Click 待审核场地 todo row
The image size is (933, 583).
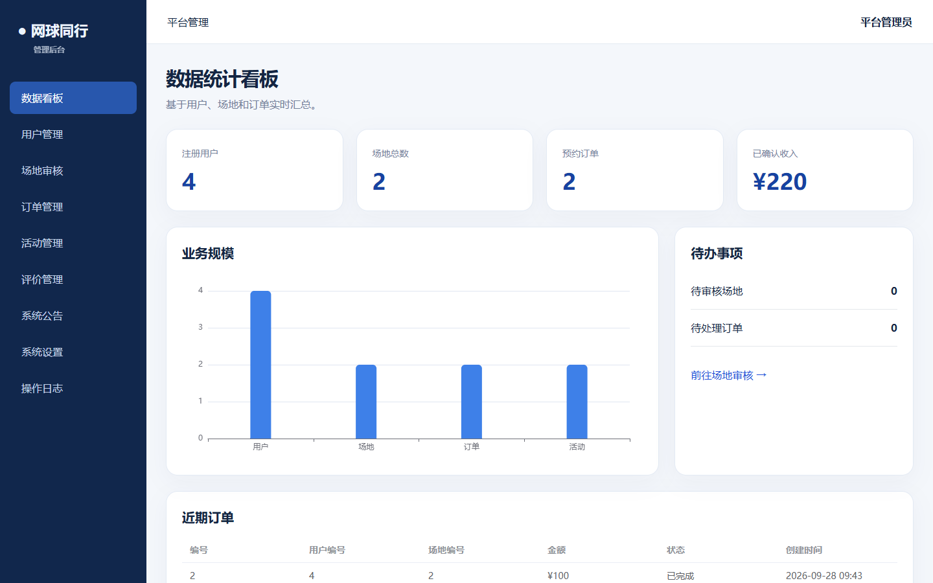point(794,291)
